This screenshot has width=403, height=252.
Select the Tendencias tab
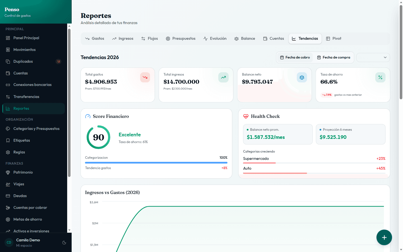305,39
